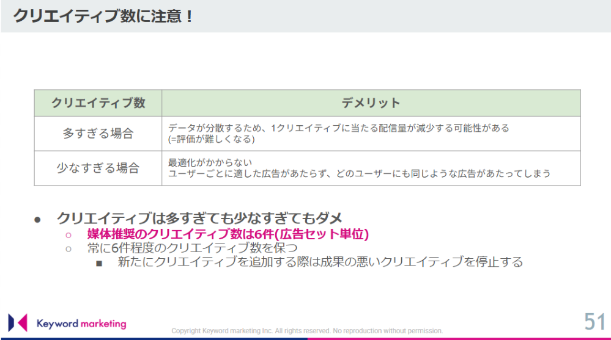
Task: Click bullet クリエイティブは多すぎても少なすぎてもダメ
Action: click(199, 219)
